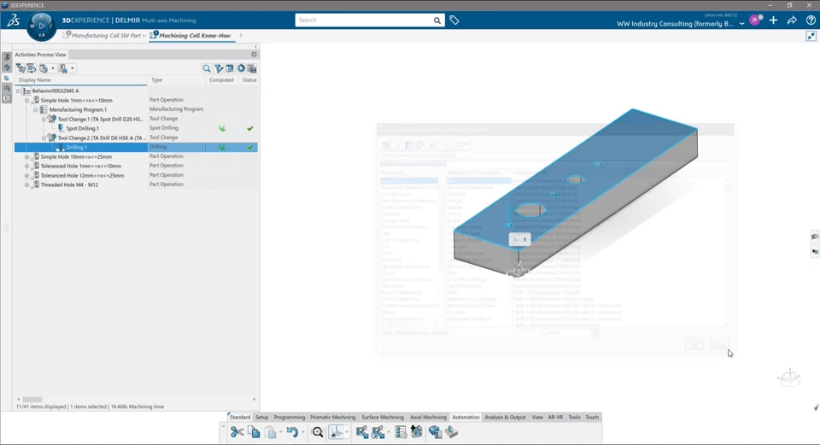
Task: Collapse the Manufacturing Program.1 node
Action: point(36,109)
